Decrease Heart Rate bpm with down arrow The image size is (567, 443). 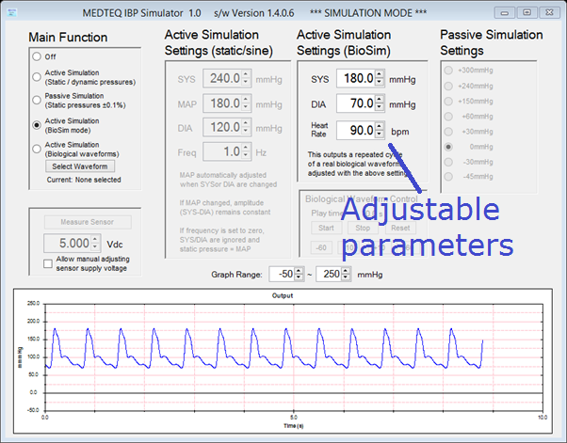point(380,134)
